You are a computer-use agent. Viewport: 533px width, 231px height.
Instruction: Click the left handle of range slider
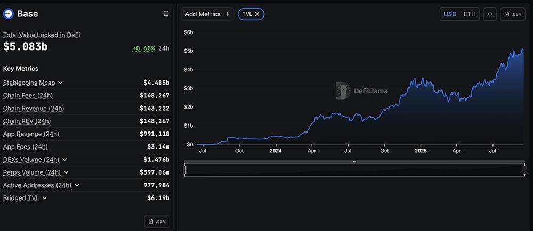coord(184,170)
